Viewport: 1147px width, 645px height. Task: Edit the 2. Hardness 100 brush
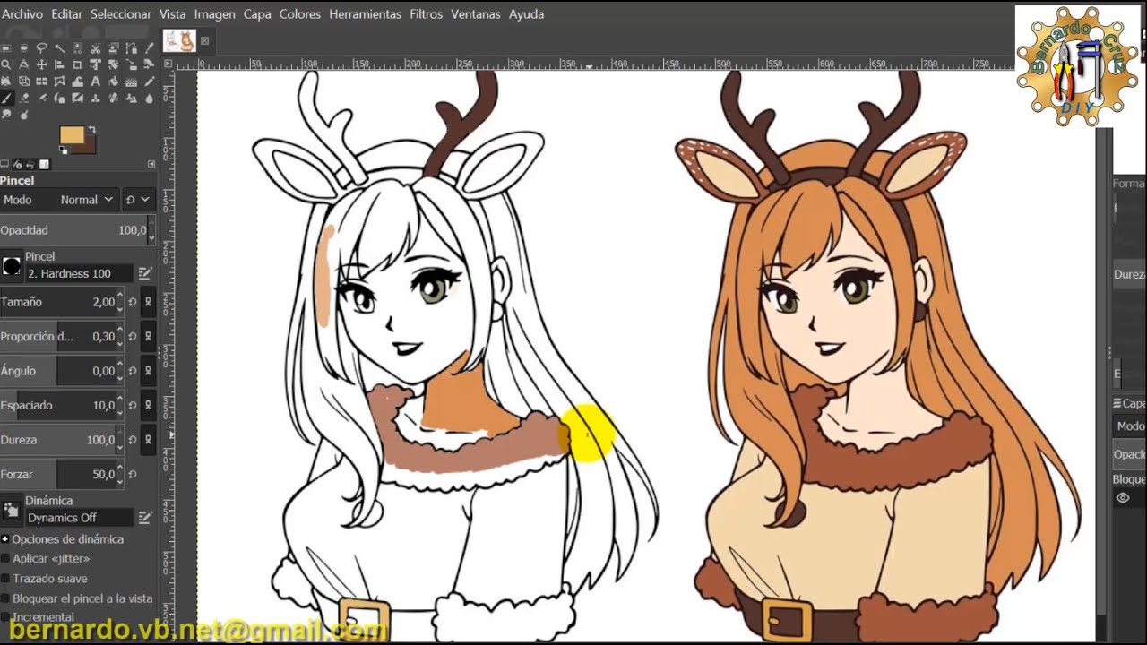[145, 273]
